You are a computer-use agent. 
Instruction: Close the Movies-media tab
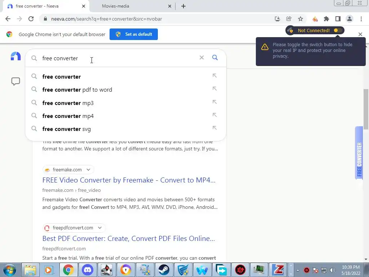[169, 6]
